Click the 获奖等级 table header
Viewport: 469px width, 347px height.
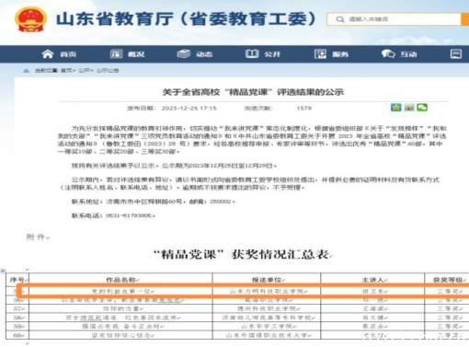click(448, 280)
